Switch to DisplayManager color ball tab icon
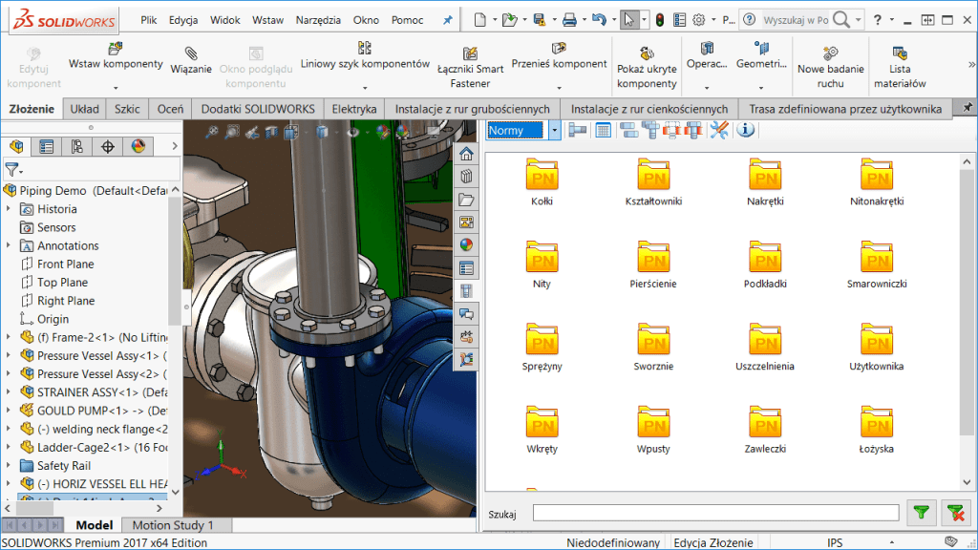 138,146
